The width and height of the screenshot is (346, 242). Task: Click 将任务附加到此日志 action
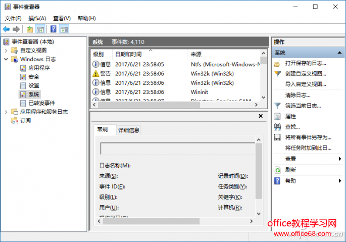tap(308, 148)
